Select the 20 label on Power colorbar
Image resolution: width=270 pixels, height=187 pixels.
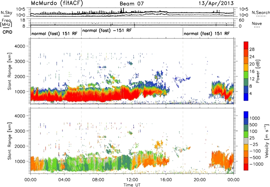pos(252,64)
